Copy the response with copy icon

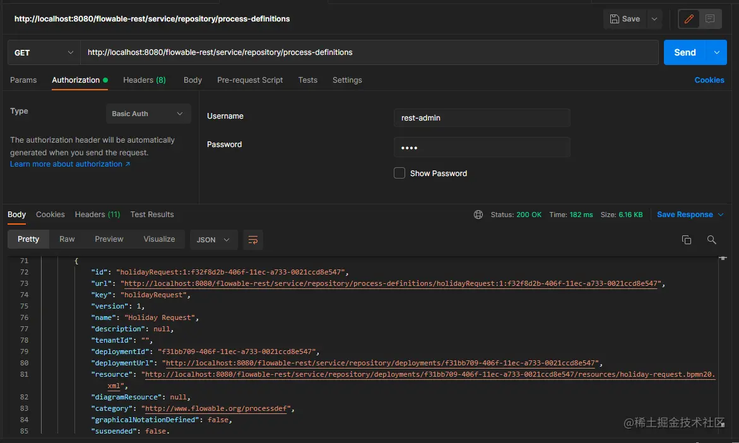coord(686,239)
